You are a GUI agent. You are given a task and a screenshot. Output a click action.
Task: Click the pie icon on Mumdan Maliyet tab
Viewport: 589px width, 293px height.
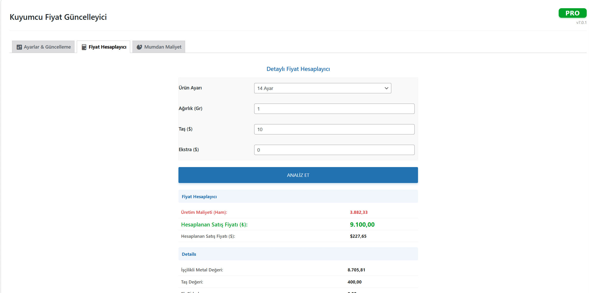139,47
